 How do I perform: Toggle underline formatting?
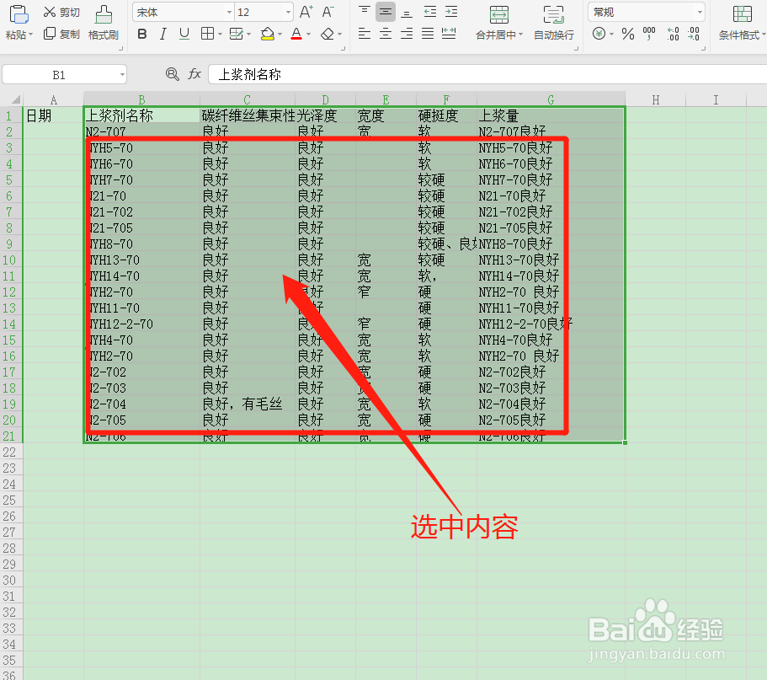point(184,35)
